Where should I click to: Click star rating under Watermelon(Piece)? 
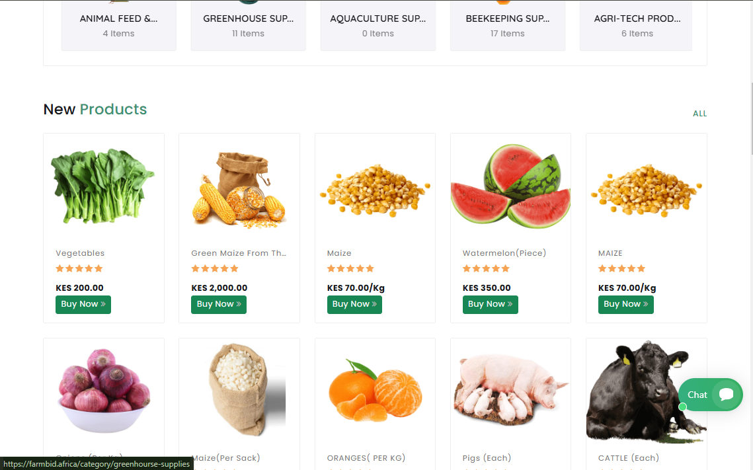[486, 268]
